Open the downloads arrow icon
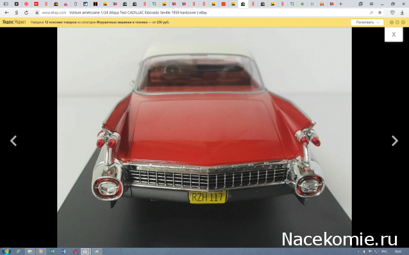 [402, 13]
